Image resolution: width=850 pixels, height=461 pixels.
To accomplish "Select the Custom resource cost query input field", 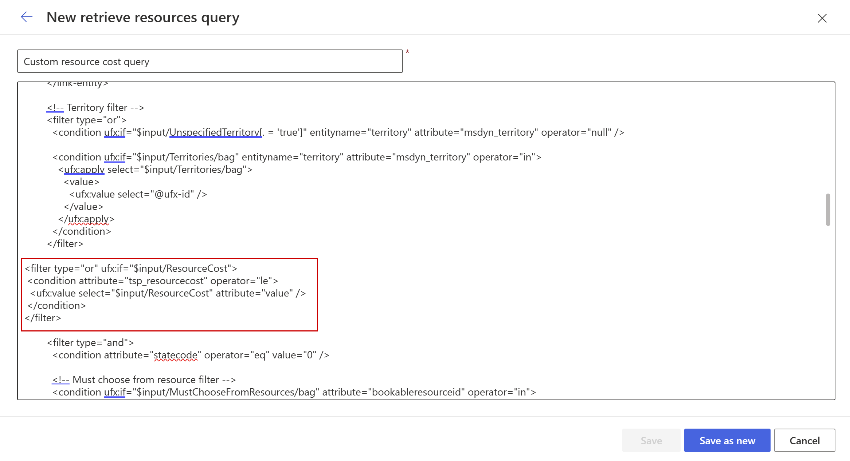I will [x=210, y=61].
